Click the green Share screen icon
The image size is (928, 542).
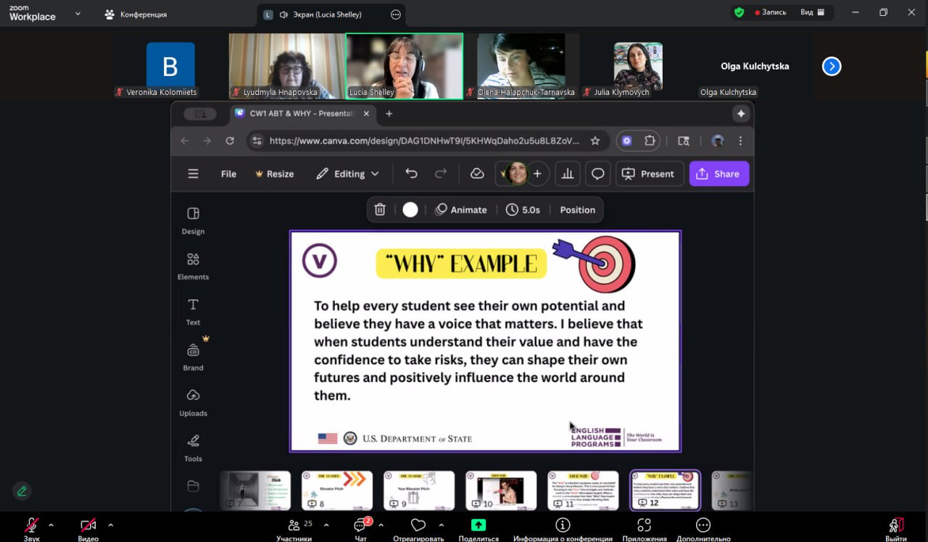coord(478,525)
